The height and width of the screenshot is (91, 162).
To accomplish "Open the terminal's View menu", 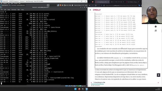I will point(9,10).
